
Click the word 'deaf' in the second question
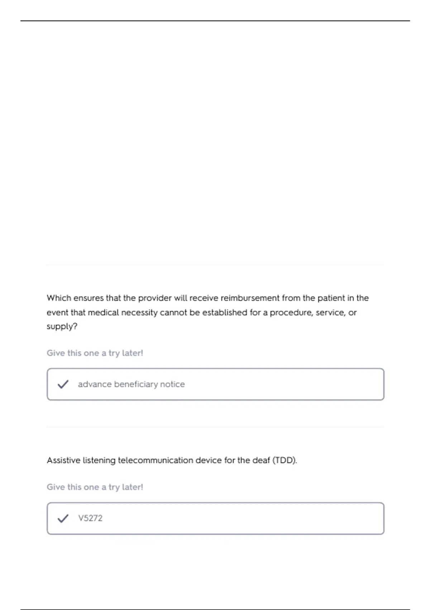point(261,460)
